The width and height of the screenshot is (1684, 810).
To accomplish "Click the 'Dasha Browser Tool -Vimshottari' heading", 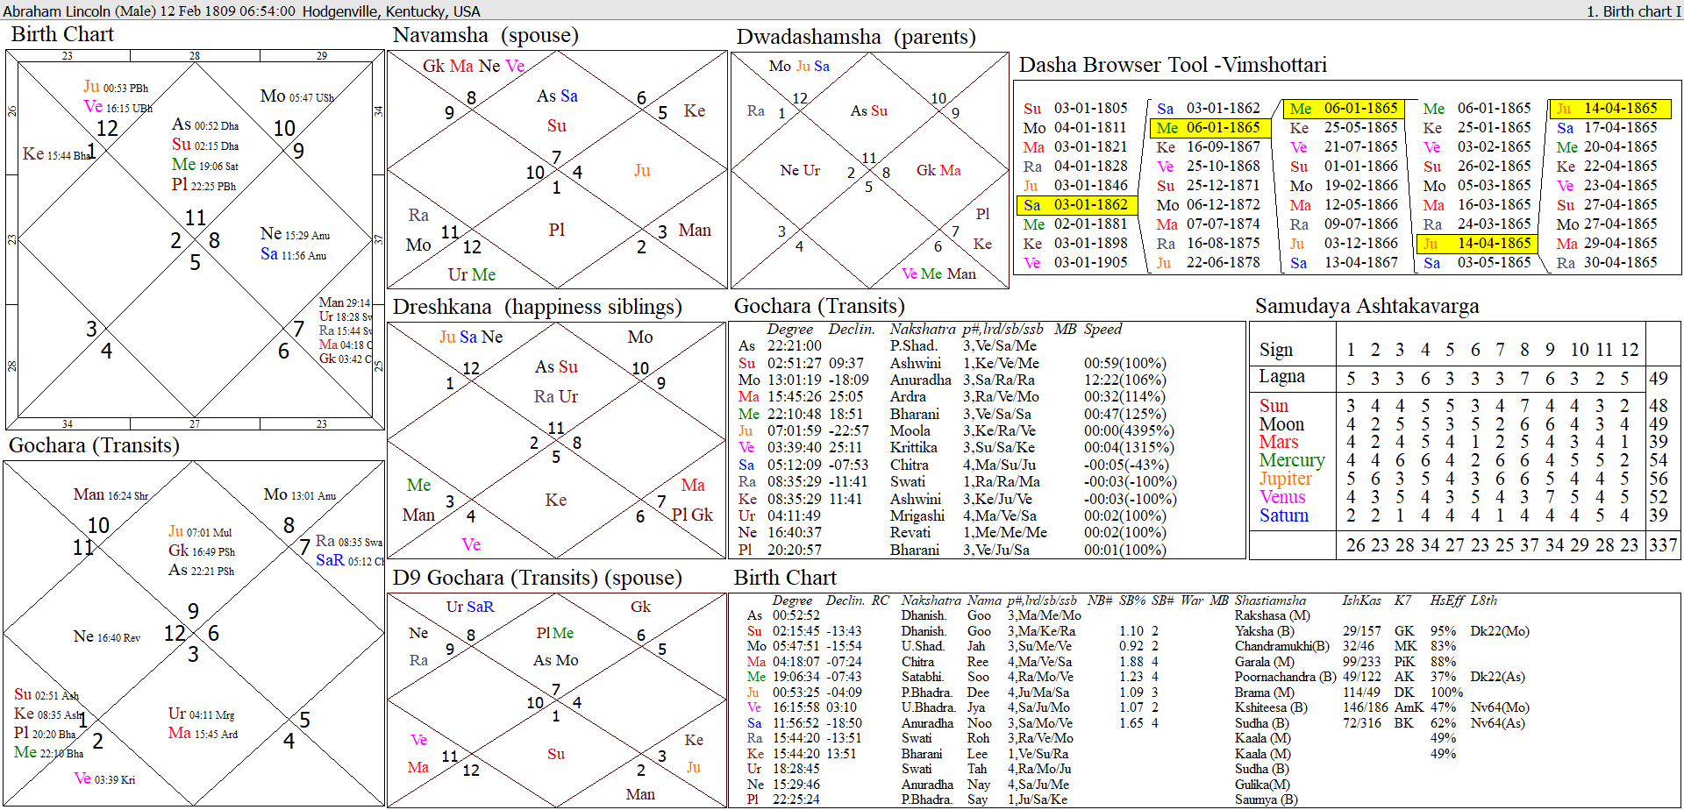I will click(1173, 65).
